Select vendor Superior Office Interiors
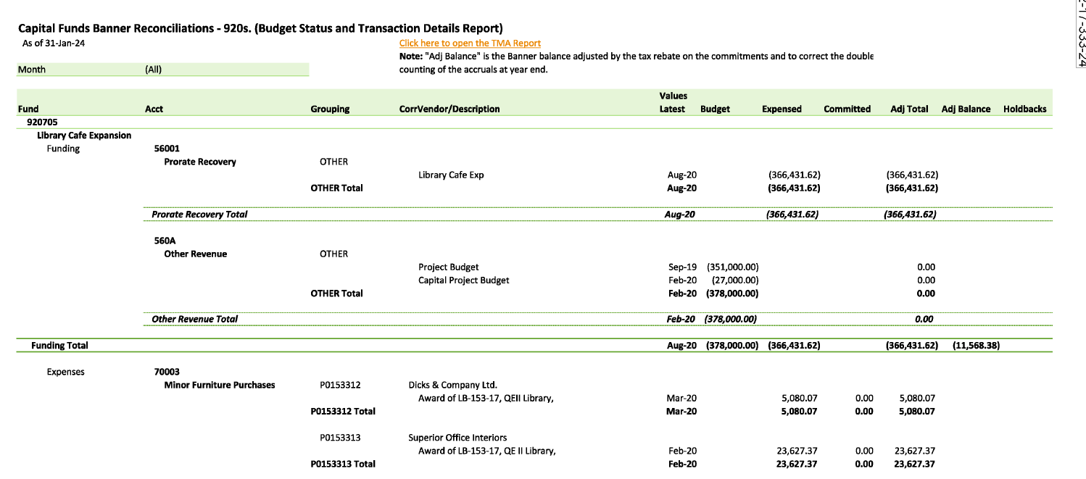The width and height of the screenshot is (1086, 479). (457, 438)
